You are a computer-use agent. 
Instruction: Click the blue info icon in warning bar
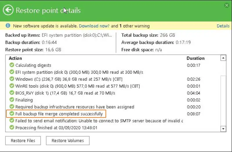[x=8, y=26]
